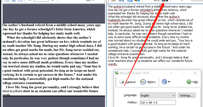This screenshot has width=203, height=107.
Task: Click the scissors Cut icon in editor toolbar
Action: [x=121, y=1]
